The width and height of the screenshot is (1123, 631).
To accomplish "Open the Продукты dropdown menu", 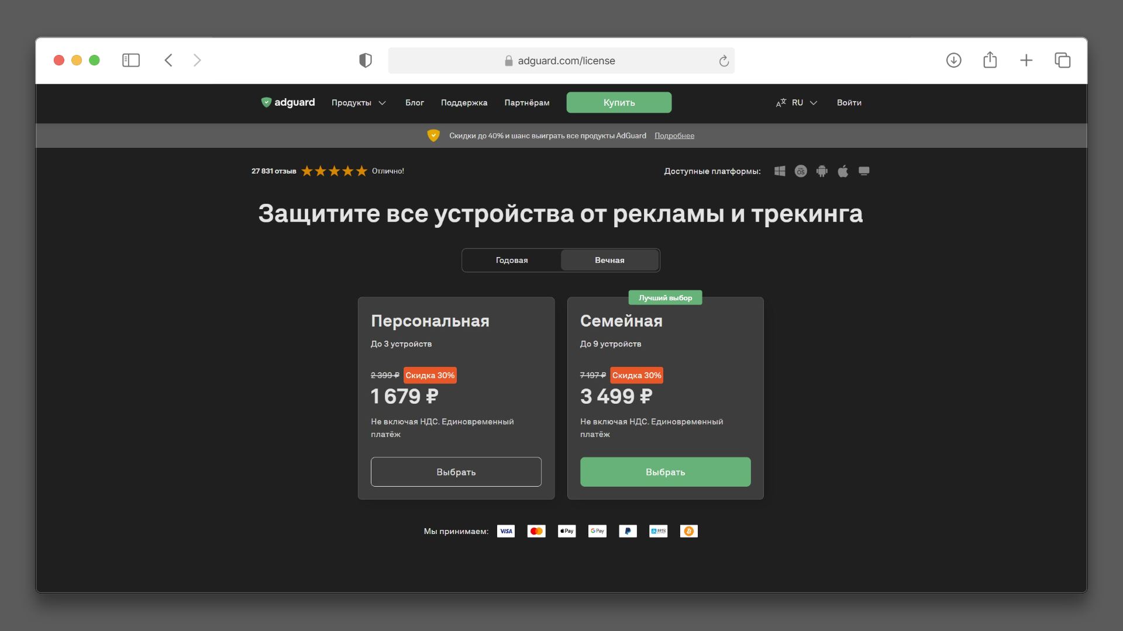I will pyautogui.click(x=359, y=102).
